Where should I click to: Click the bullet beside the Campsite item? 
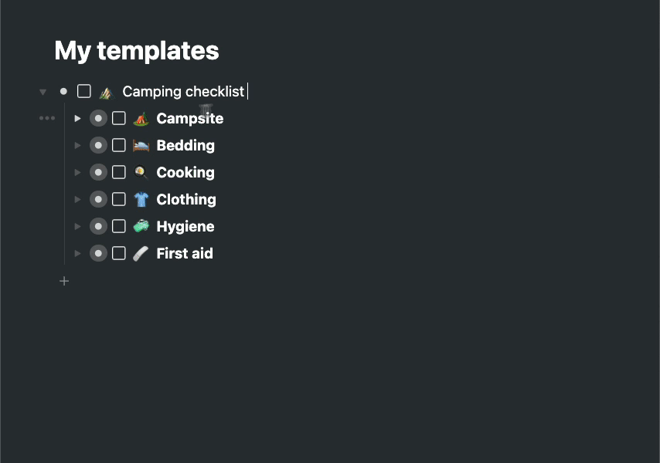tap(98, 118)
